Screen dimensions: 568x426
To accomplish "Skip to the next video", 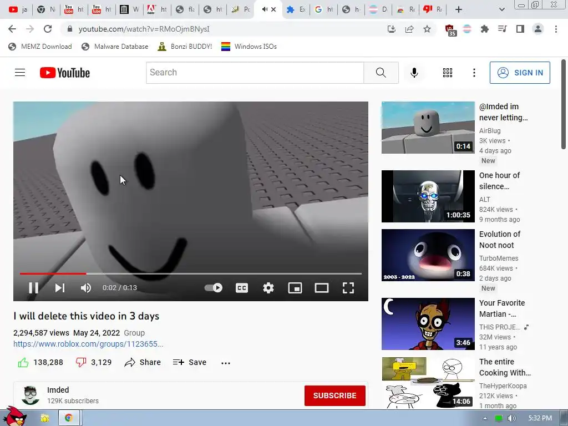I will pos(60,288).
